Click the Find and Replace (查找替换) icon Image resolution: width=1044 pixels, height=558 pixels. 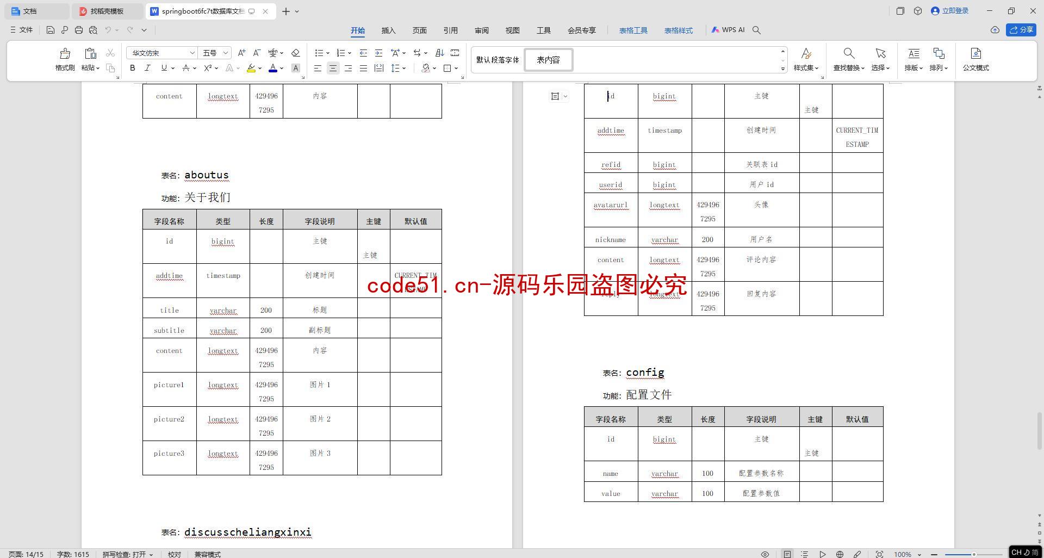point(849,53)
